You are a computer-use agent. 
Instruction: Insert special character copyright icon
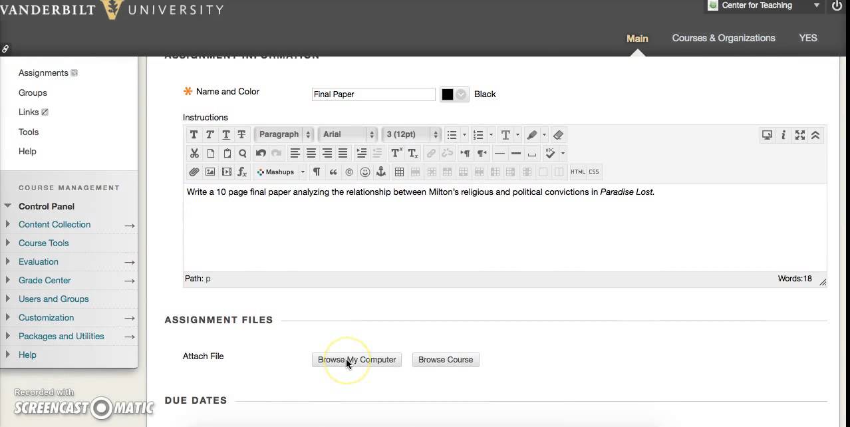(349, 172)
